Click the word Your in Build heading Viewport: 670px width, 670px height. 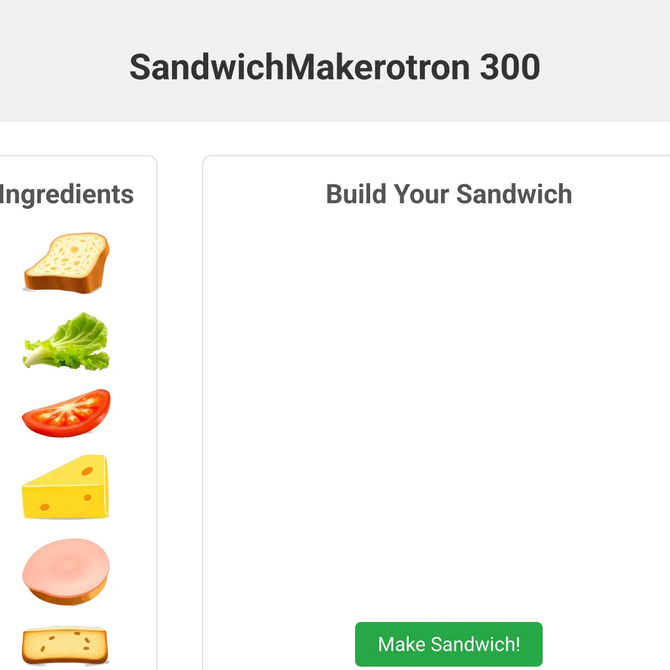[422, 194]
